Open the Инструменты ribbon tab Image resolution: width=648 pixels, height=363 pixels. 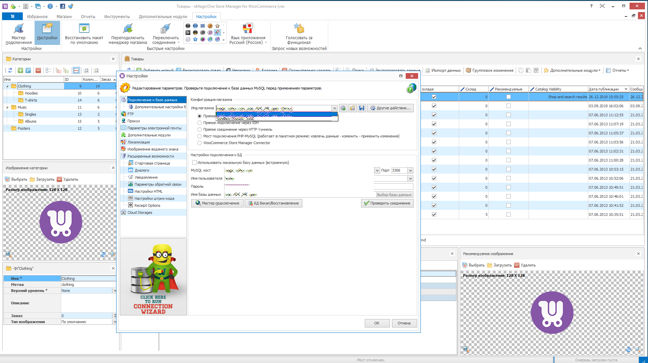click(117, 16)
